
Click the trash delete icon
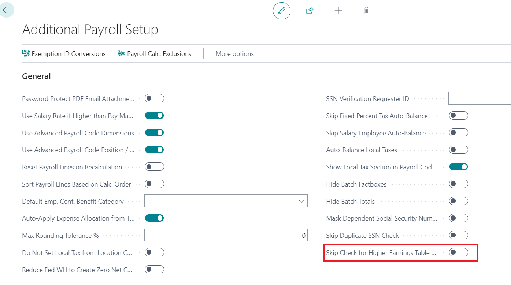pyautogui.click(x=366, y=11)
